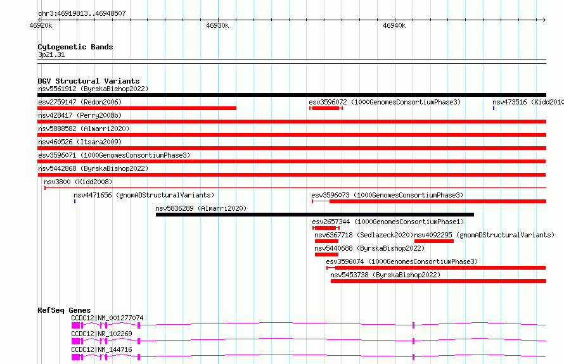Click the red nsv6367718 variant bar
The image size is (564, 364).
(x=326, y=241)
